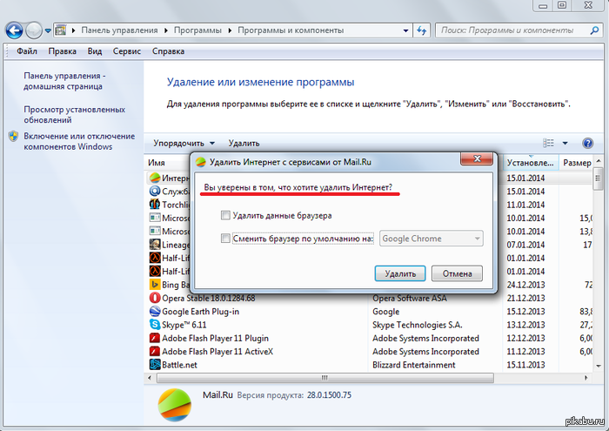Sort by the Установле... column header
This screenshot has width=609, height=431.
(x=530, y=163)
